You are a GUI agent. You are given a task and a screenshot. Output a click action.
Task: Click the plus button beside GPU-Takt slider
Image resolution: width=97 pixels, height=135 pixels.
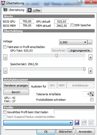91,57
